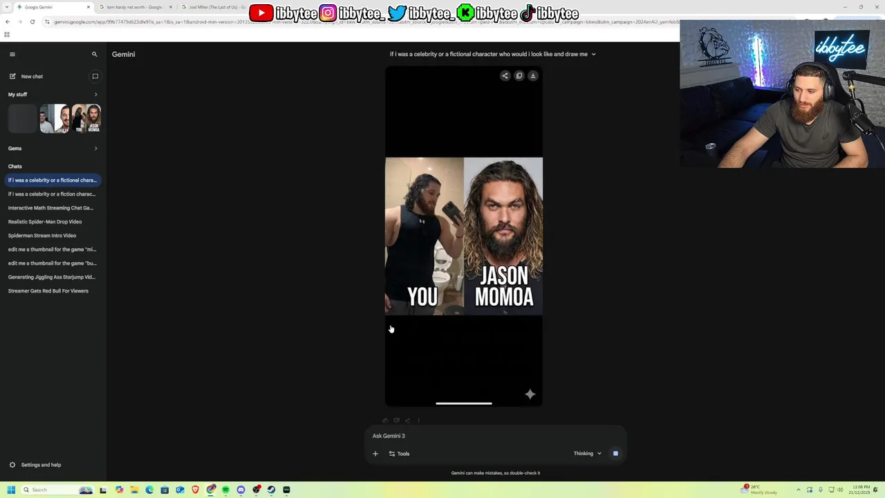Click the browser address bar URL
This screenshot has width=885, height=498.
(x=366, y=21)
